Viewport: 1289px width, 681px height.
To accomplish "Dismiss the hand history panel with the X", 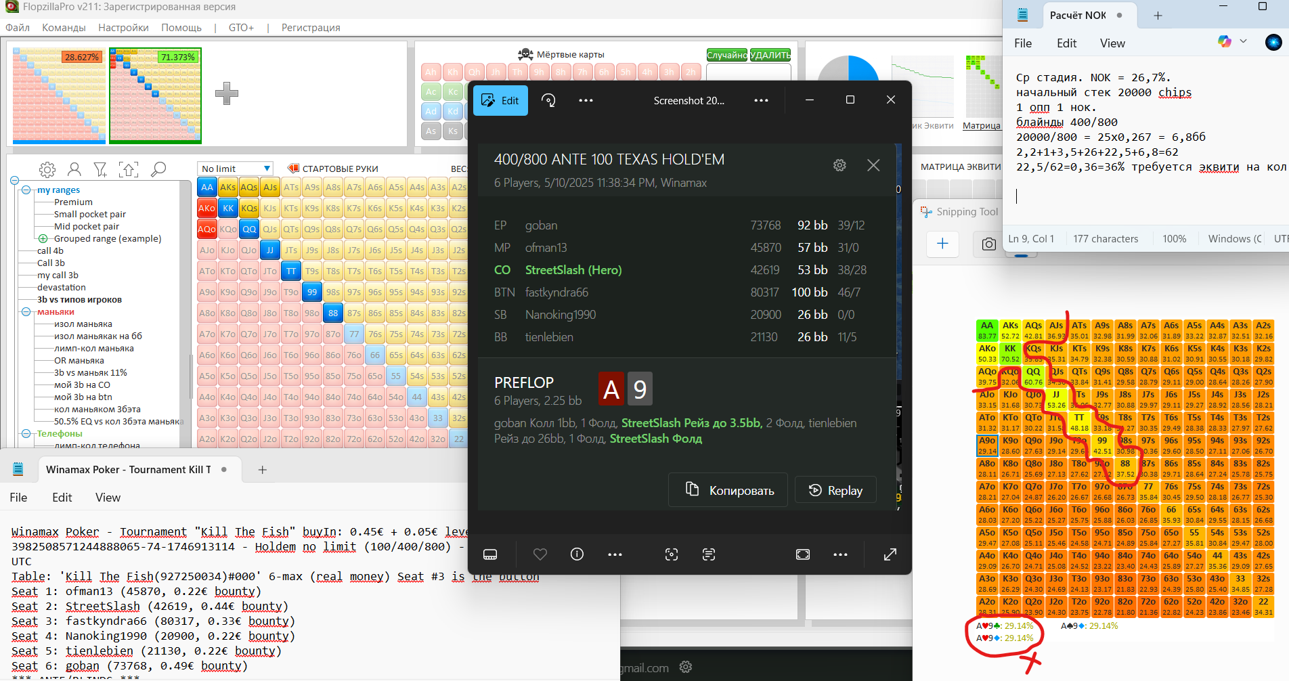I will point(873,165).
